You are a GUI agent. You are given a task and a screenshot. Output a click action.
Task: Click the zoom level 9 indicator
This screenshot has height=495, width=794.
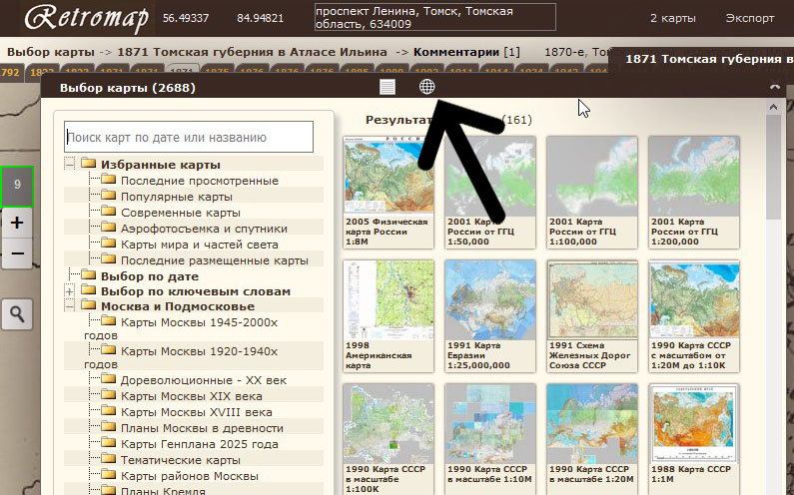[17, 186]
